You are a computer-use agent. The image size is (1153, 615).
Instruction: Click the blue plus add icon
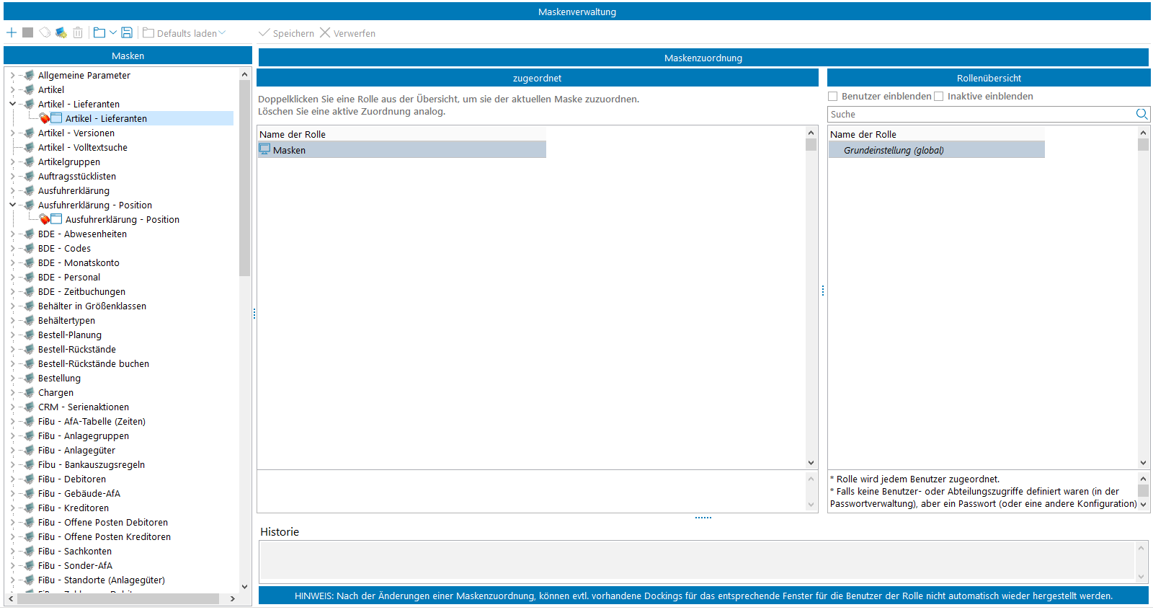[12, 33]
